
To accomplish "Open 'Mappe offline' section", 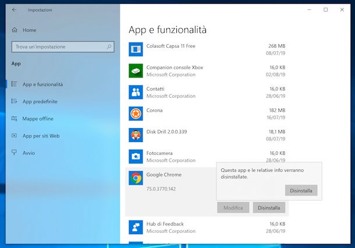I will click(x=38, y=119).
